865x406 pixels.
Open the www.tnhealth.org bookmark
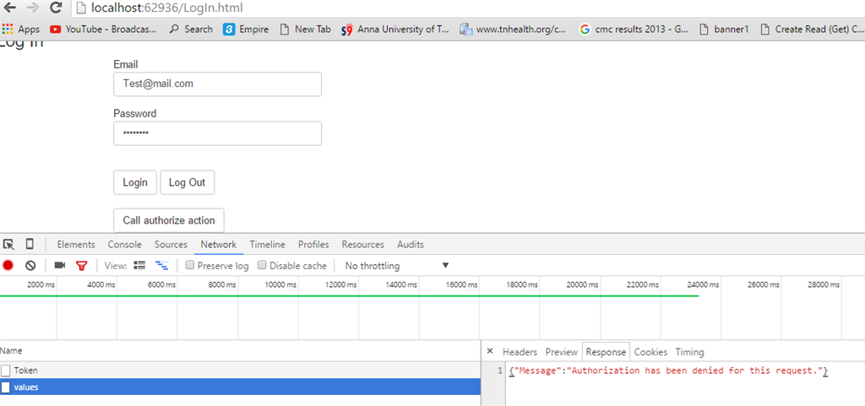[513, 30]
